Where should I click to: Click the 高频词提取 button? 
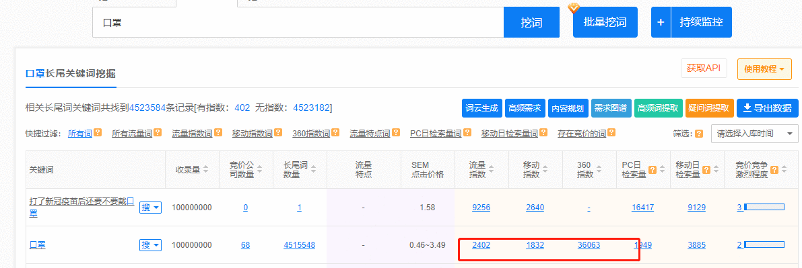(659, 108)
